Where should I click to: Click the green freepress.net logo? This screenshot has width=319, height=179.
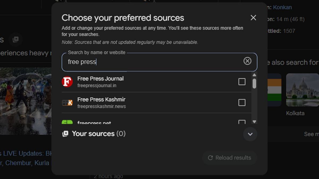(67, 122)
